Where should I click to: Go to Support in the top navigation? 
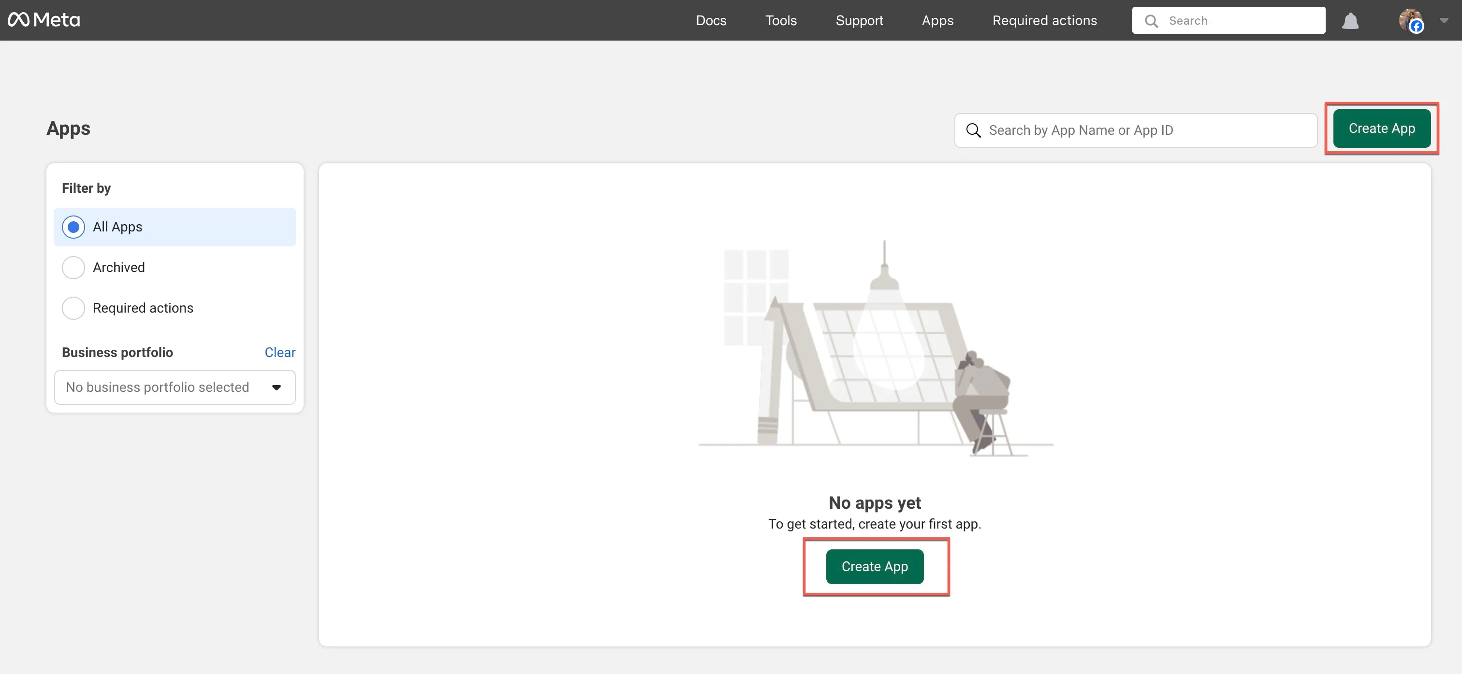[x=859, y=20]
